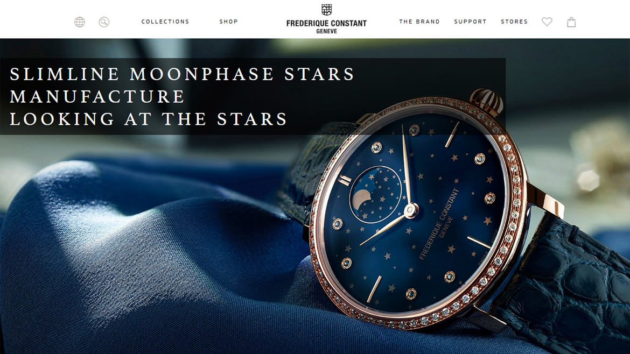Screen dimensions: 630x354
Task: Click the magnifier search icon
Action: [104, 22]
